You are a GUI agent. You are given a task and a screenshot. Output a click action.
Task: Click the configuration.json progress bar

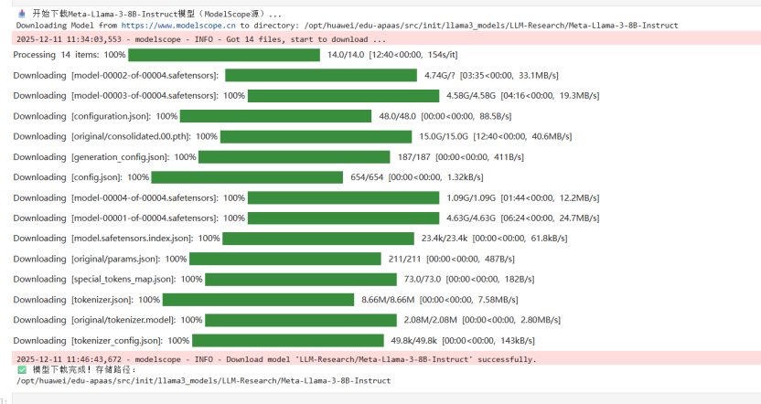click(x=275, y=116)
